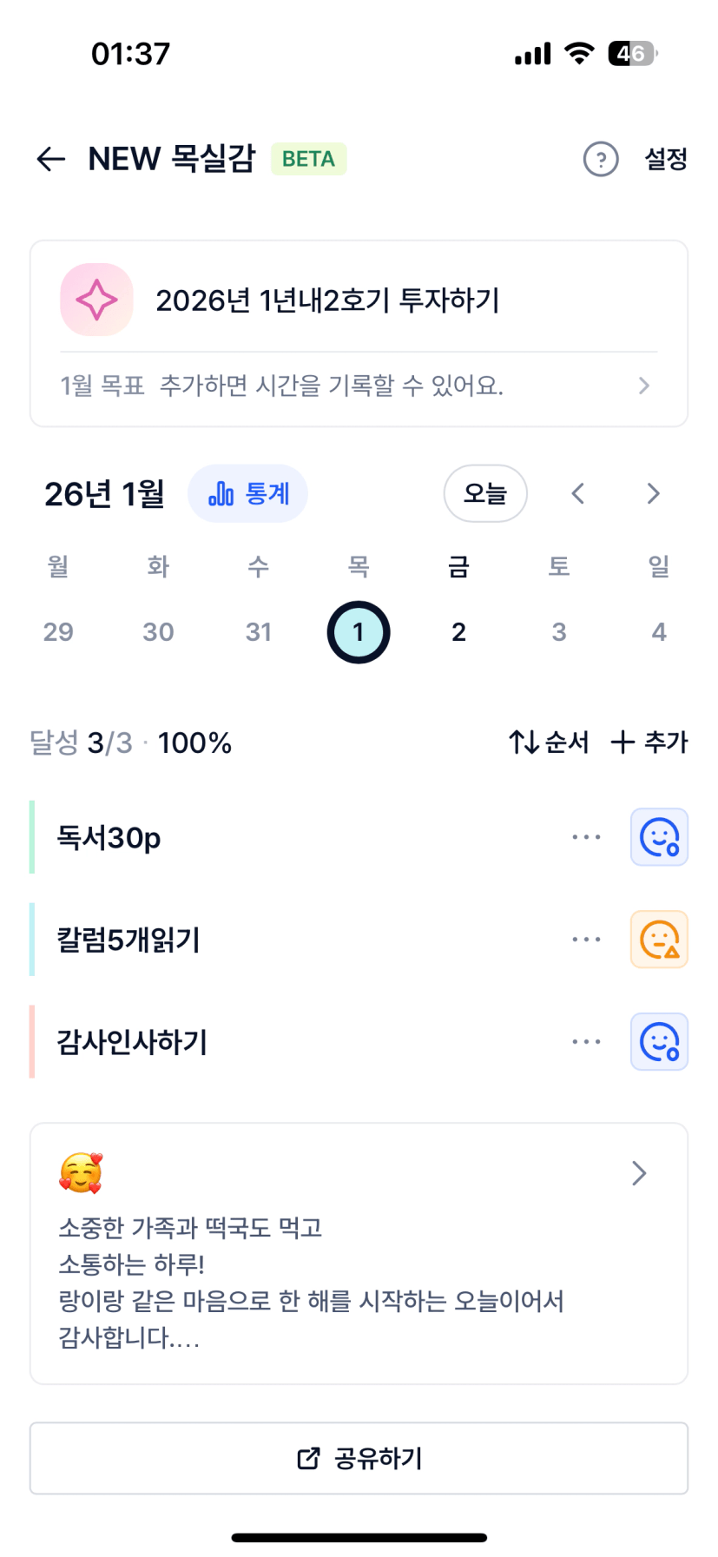Tap the 순서 sort order icon

click(x=524, y=742)
